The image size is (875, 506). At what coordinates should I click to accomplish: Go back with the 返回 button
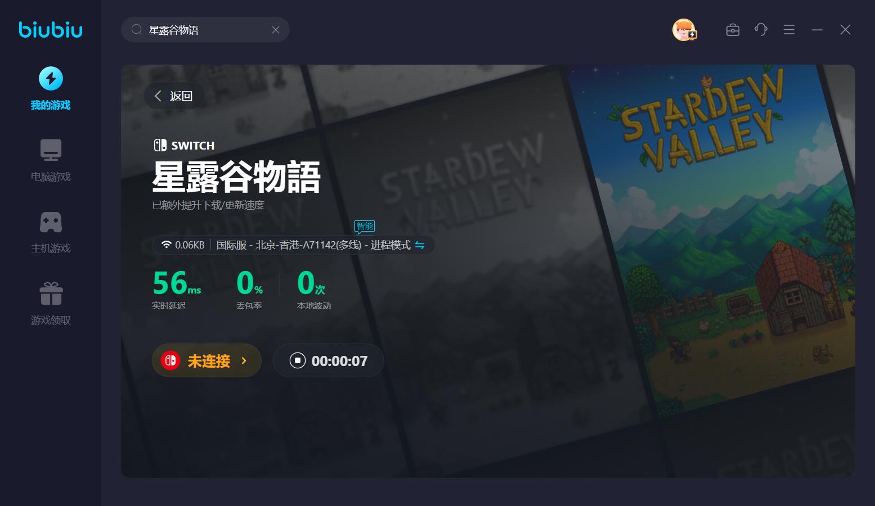coord(174,96)
